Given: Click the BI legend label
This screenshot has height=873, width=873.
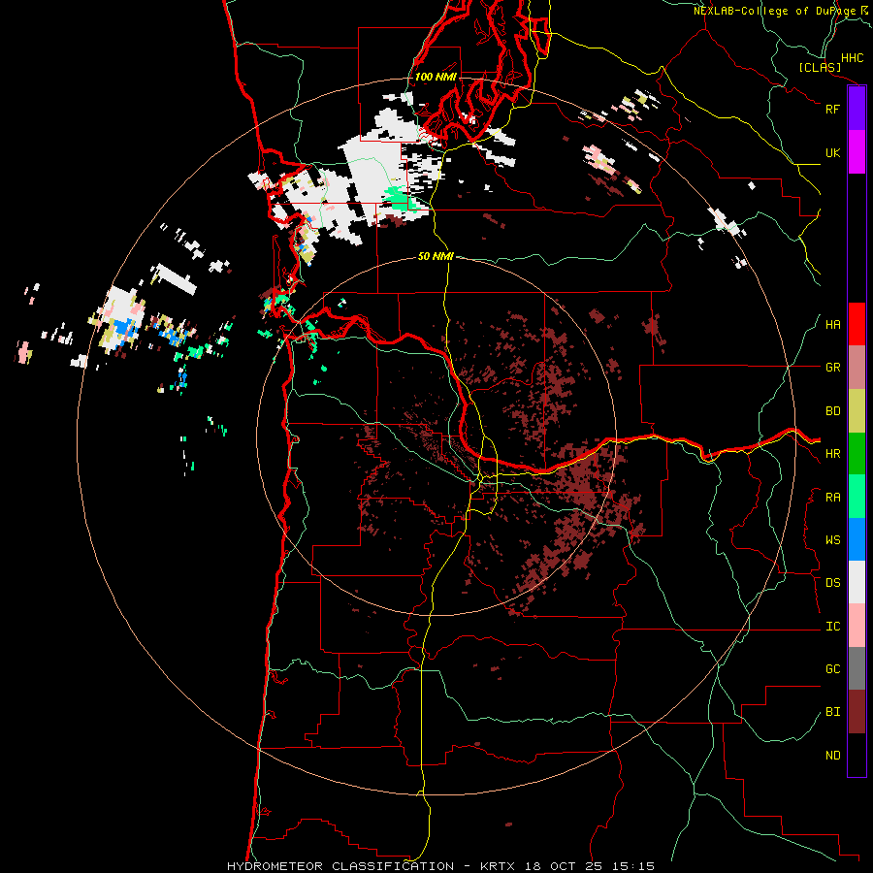Looking at the screenshot, I should tap(832, 712).
